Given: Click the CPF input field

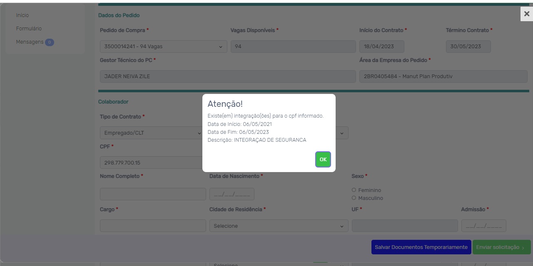Looking at the screenshot, I should click(151, 163).
